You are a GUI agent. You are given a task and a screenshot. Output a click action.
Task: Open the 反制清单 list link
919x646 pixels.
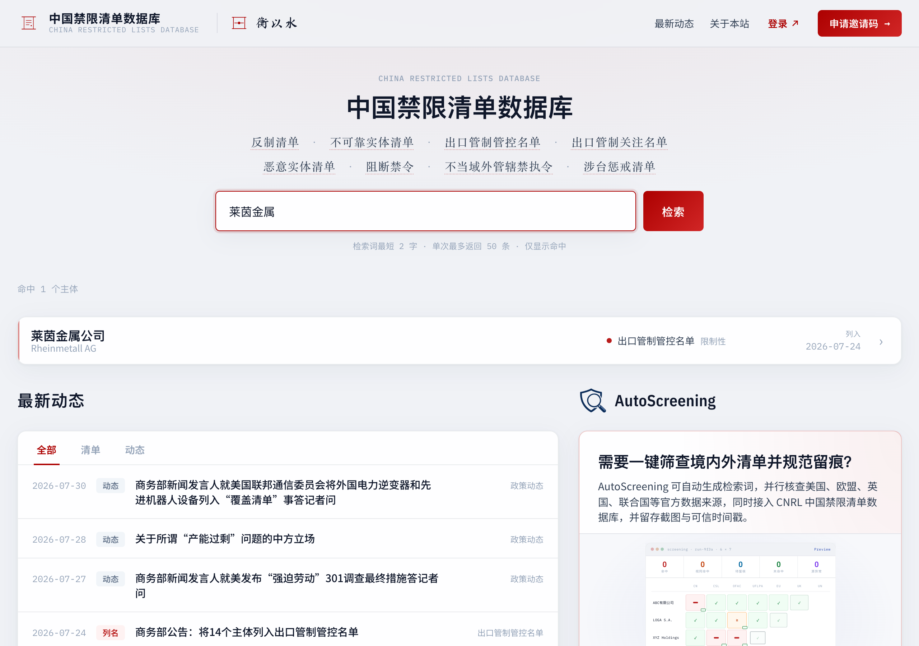[x=275, y=142]
